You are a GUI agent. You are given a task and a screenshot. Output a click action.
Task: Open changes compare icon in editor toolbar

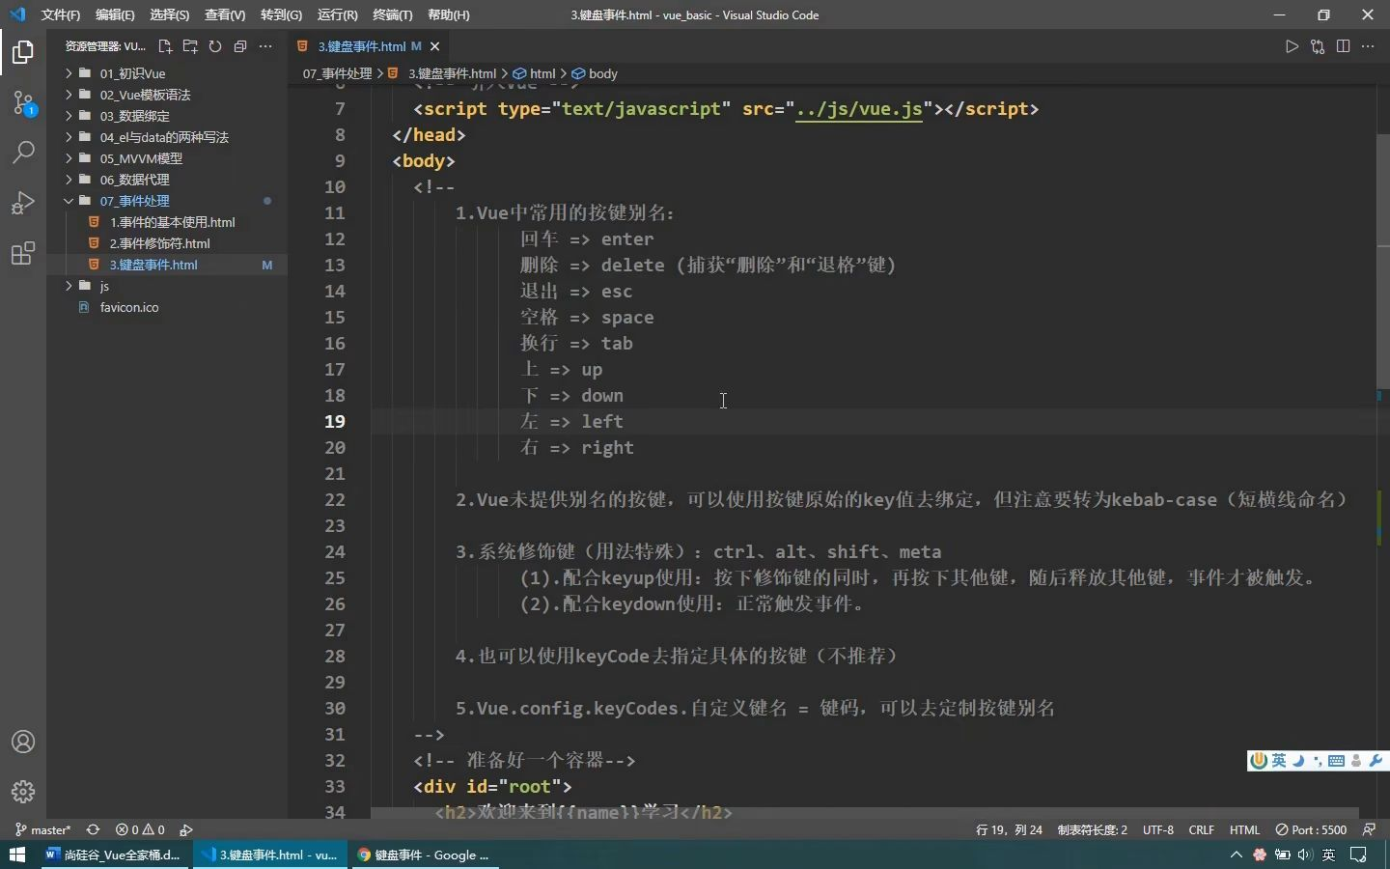point(1318,46)
